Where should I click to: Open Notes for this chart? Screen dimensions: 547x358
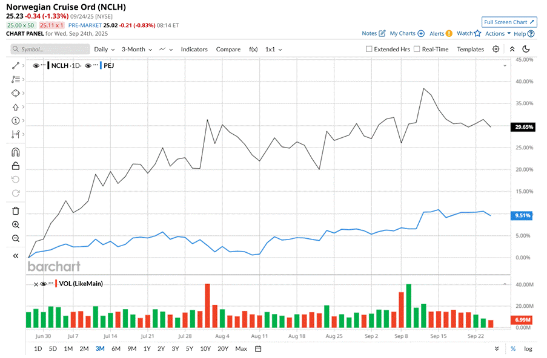click(374, 33)
